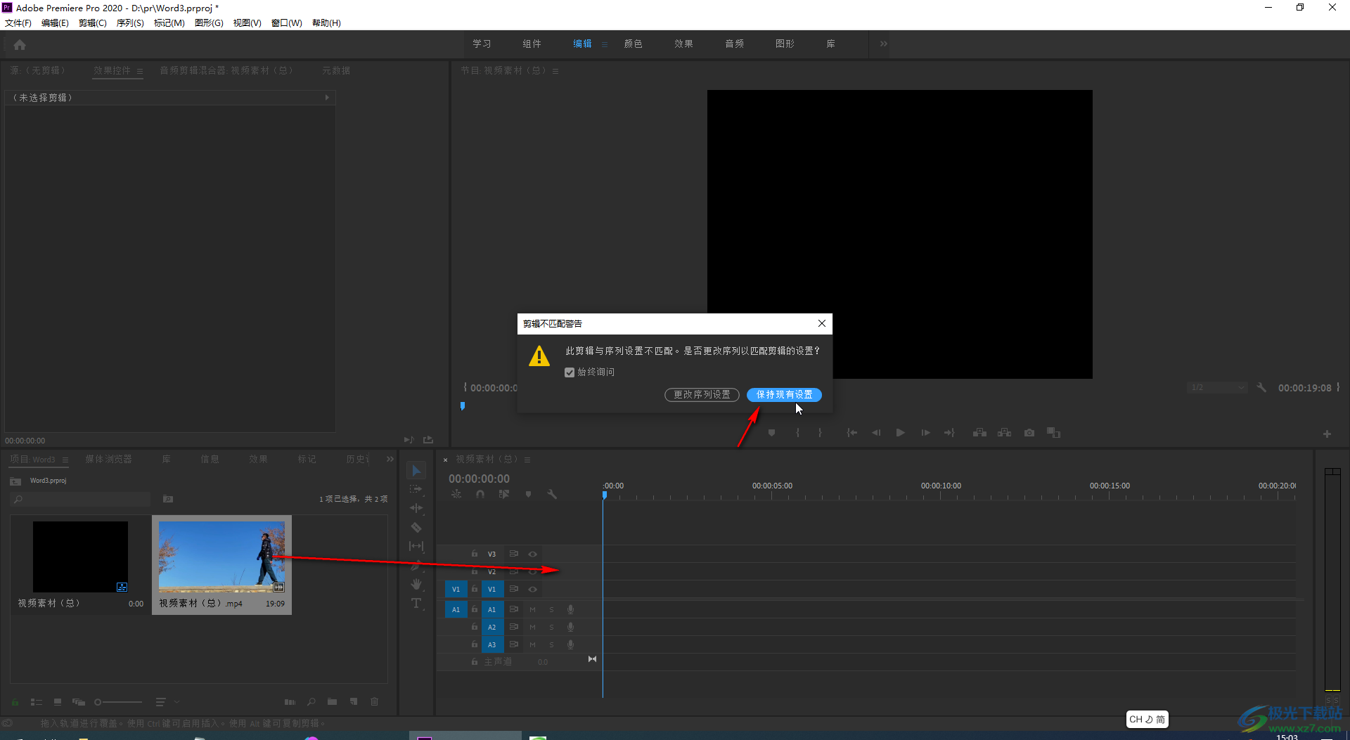The height and width of the screenshot is (740, 1350).
Task: Go to Out point in program monitor
Action: (949, 433)
